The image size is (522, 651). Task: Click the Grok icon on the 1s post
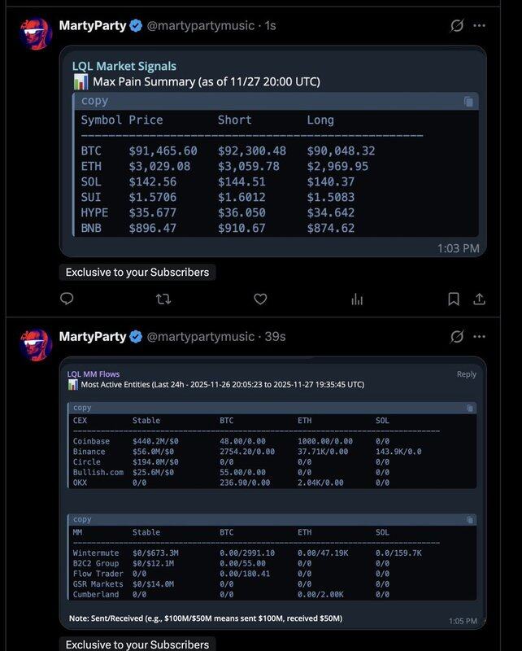pyautogui.click(x=457, y=25)
